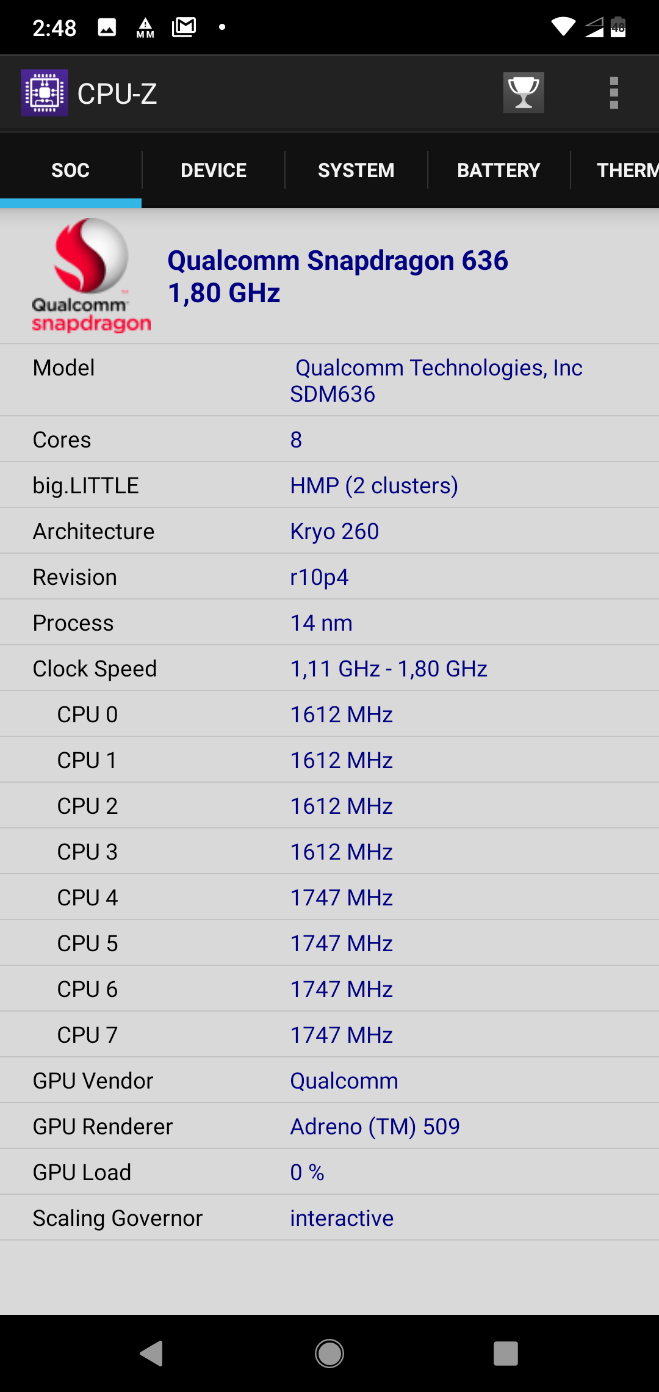Open the BATTERY tab
Image resolution: width=659 pixels, height=1392 pixels.
499,170
